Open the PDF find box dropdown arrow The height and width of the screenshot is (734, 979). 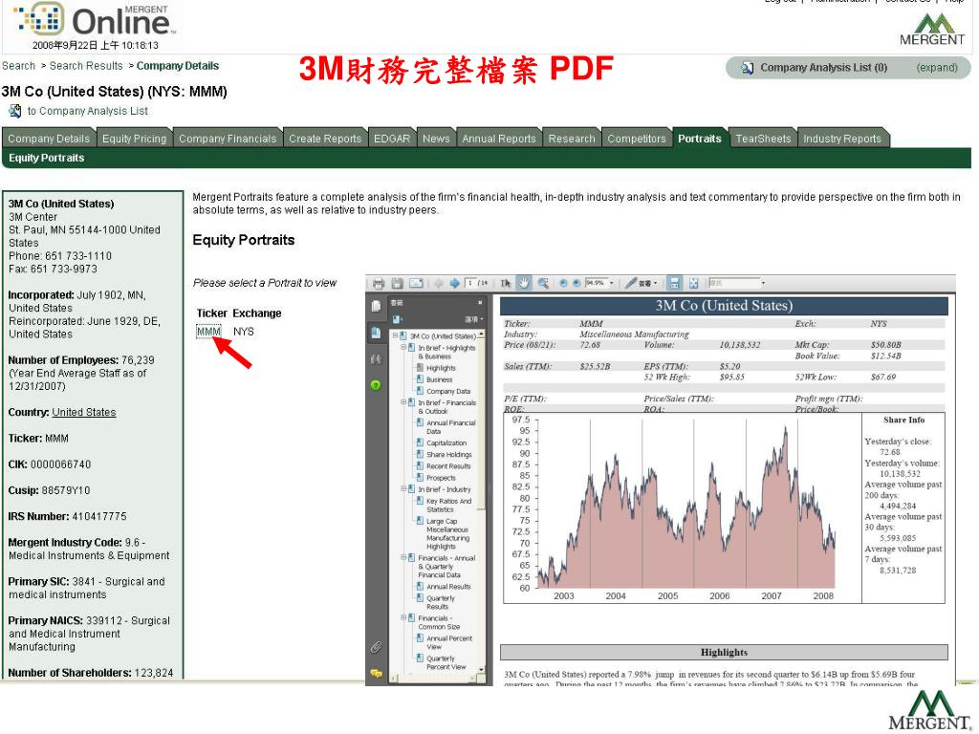tap(763, 283)
